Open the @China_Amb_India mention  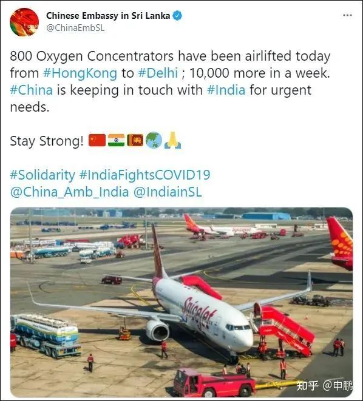pyautogui.click(x=69, y=192)
